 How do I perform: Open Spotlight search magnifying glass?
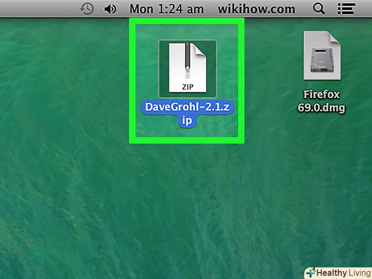[x=319, y=9]
